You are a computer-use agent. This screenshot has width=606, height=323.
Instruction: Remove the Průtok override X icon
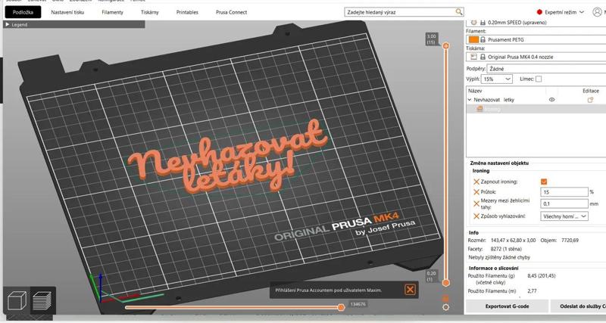tap(476, 192)
